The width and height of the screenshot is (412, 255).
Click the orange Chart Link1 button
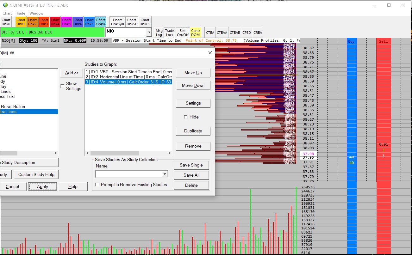tap(21, 22)
